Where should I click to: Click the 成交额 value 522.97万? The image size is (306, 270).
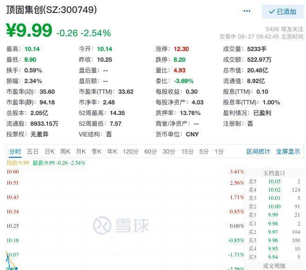(x=259, y=59)
